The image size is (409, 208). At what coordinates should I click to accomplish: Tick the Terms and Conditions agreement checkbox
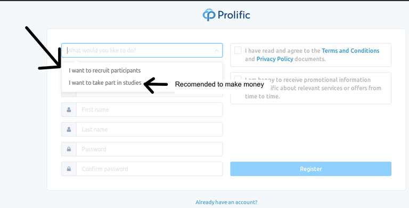(x=238, y=50)
